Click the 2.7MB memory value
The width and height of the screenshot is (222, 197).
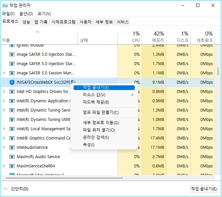tap(158, 157)
